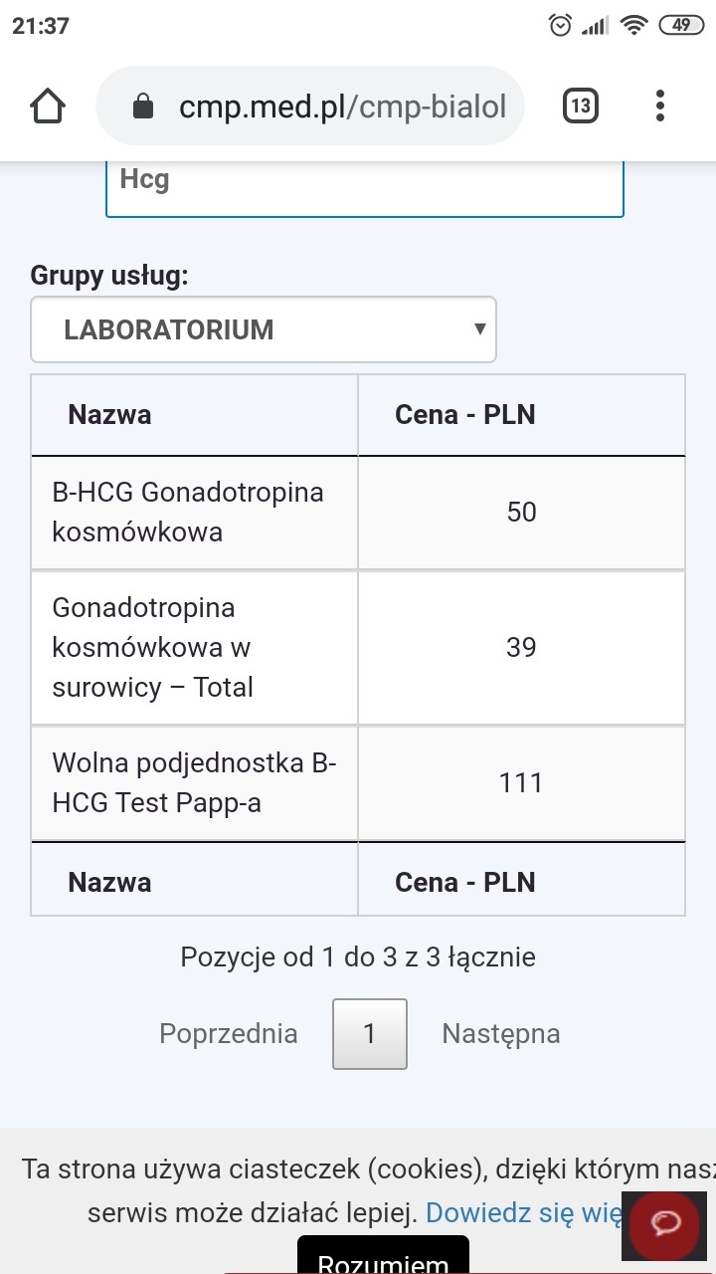Tap the browser home icon

click(48, 106)
